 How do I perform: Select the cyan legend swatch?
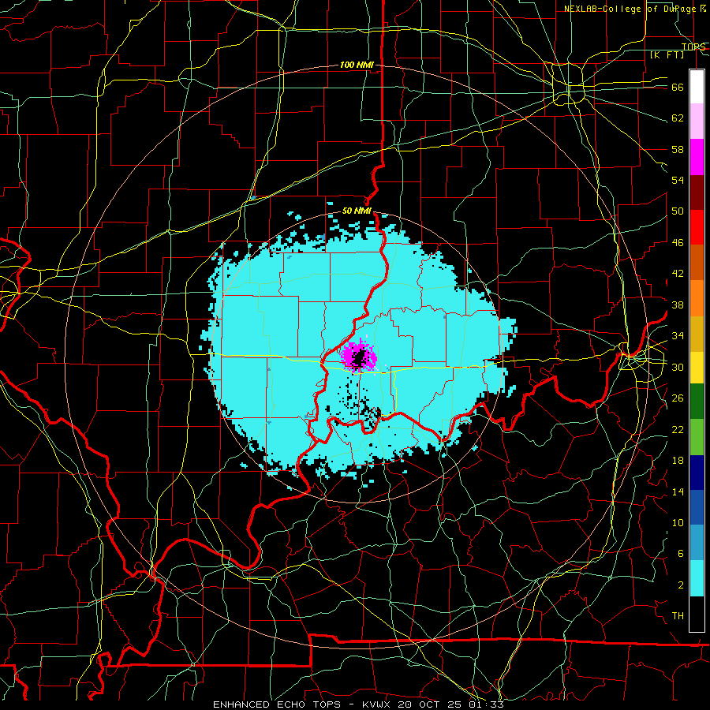pos(697,577)
